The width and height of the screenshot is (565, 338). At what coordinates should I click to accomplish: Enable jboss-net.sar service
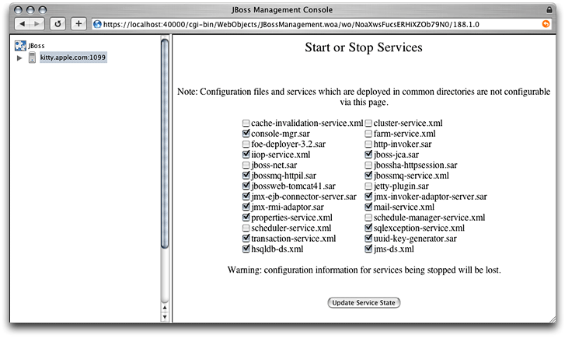(246, 165)
